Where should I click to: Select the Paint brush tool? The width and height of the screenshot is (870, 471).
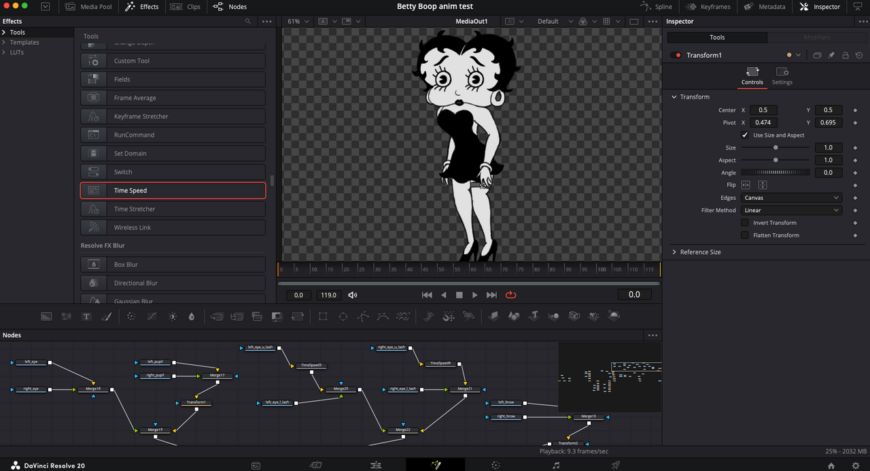click(x=106, y=316)
